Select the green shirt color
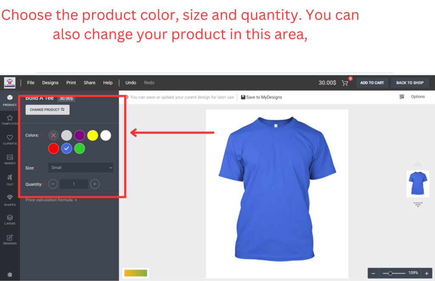 [x=79, y=148]
